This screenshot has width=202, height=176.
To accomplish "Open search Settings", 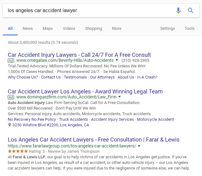I will click(x=167, y=28).
